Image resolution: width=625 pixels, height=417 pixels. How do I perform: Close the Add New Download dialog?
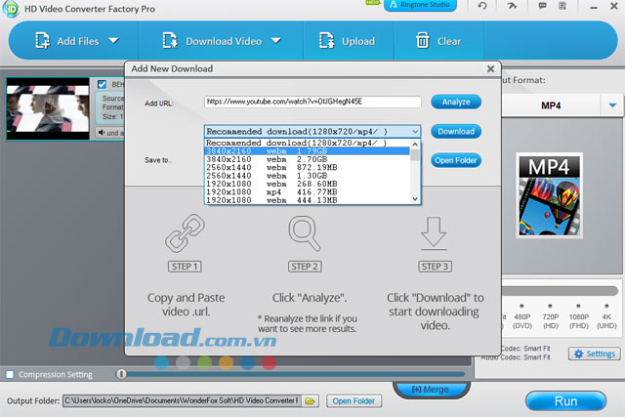tap(490, 68)
